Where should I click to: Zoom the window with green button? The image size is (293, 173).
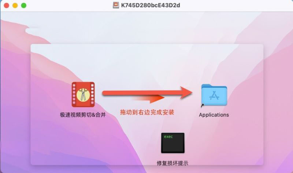24,6
